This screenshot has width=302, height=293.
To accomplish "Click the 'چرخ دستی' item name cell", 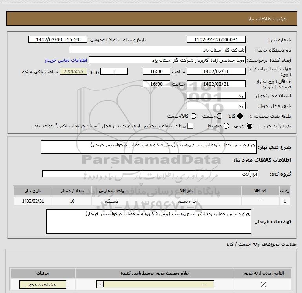I will tap(186, 201).
